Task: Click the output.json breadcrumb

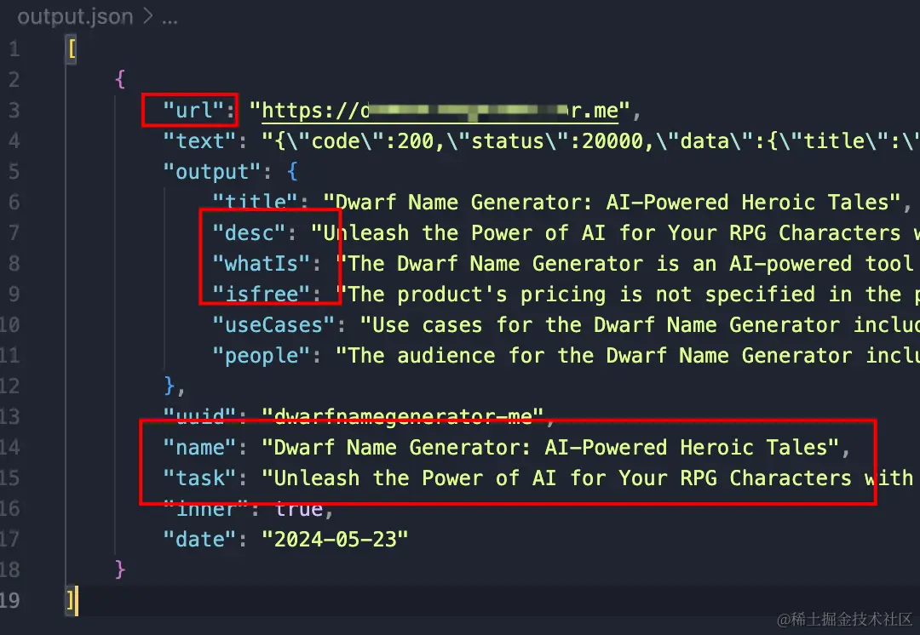Action: pyautogui.click(x=75, y=17)
